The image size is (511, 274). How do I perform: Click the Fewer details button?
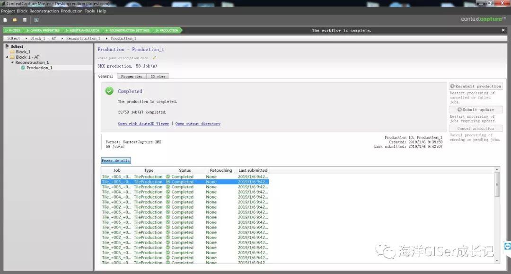coord(116,160)
